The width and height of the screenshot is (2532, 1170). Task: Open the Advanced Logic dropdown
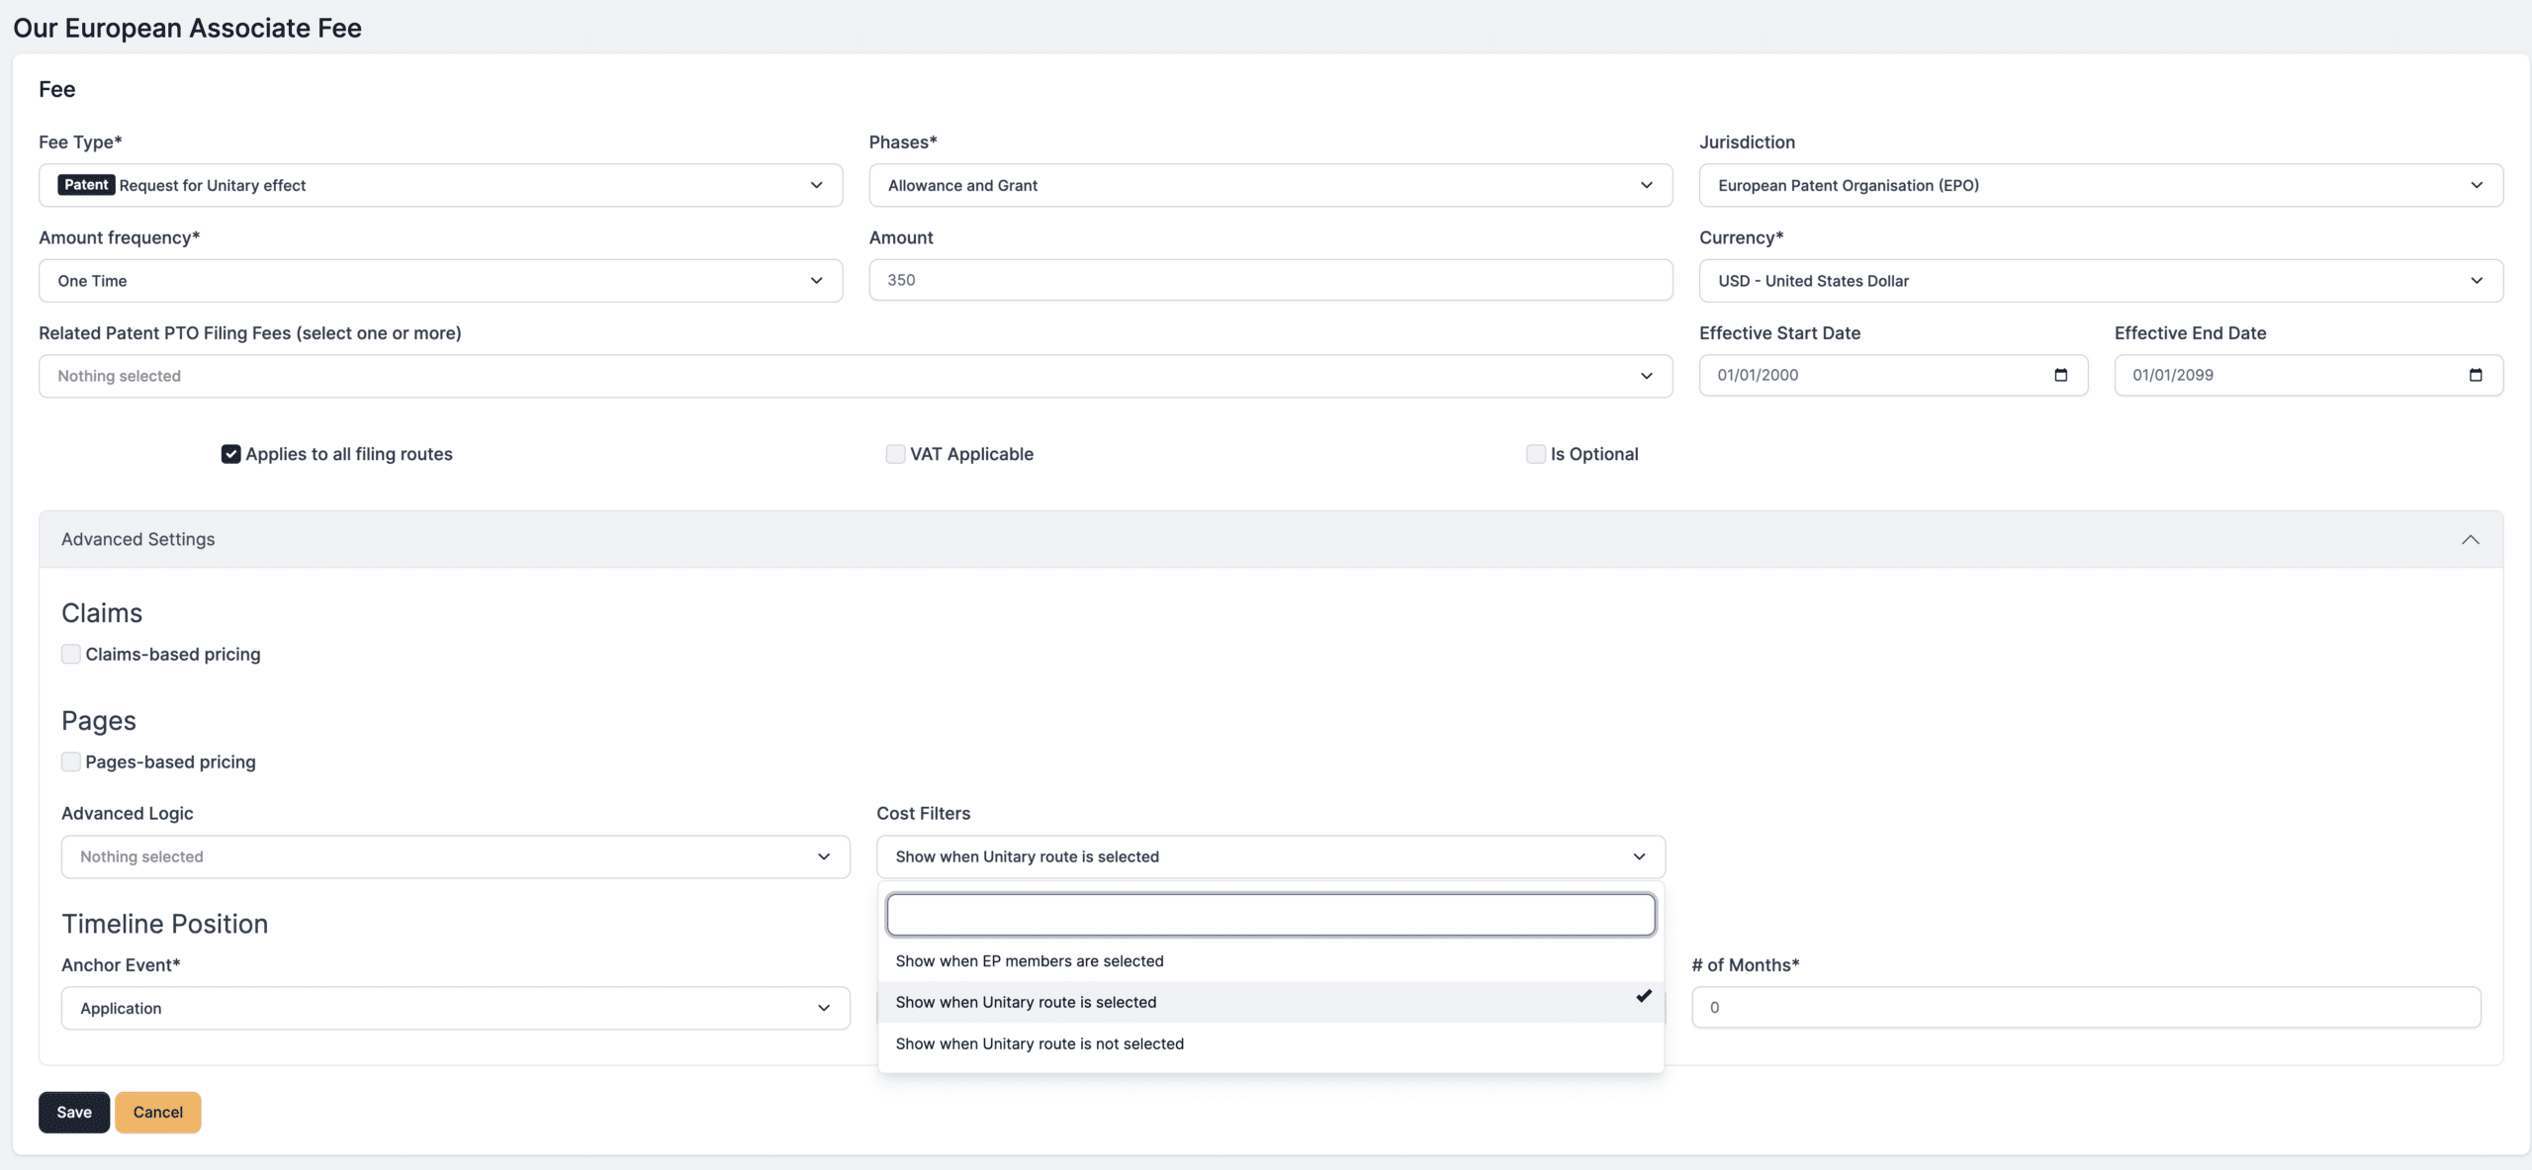[456, 856]
